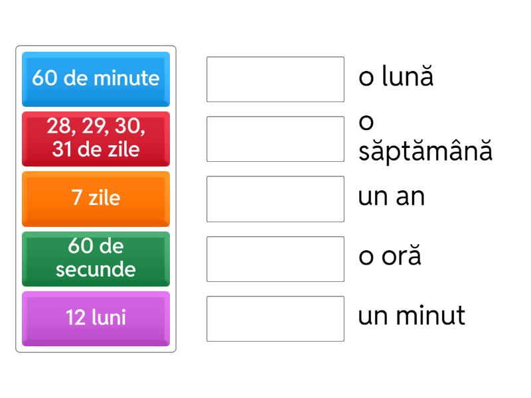
Task: Click the empty box next to "un an"
Action: [x=275, y=198]
